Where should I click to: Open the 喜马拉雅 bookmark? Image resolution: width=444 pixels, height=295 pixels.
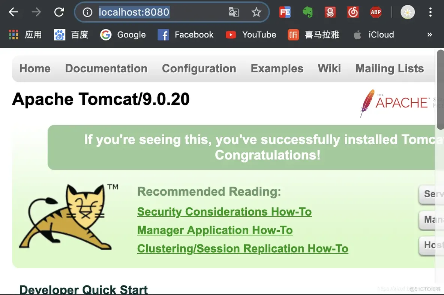pyautogui.click(x=313, y=35)
